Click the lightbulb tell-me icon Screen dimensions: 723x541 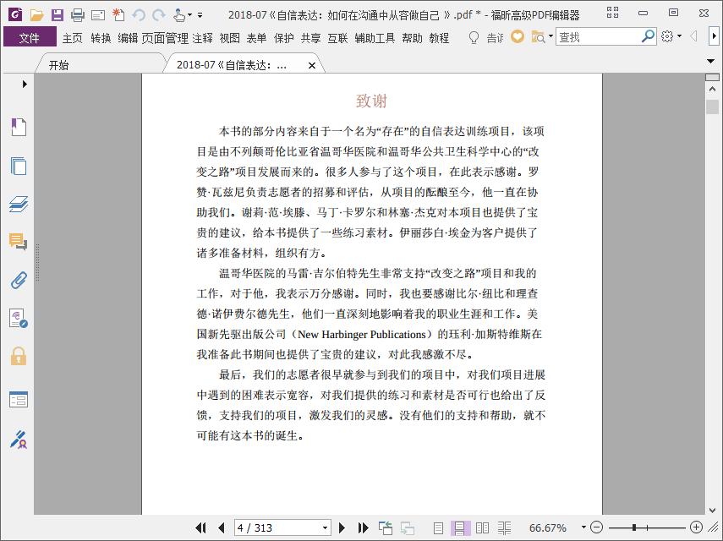[474, 37]
